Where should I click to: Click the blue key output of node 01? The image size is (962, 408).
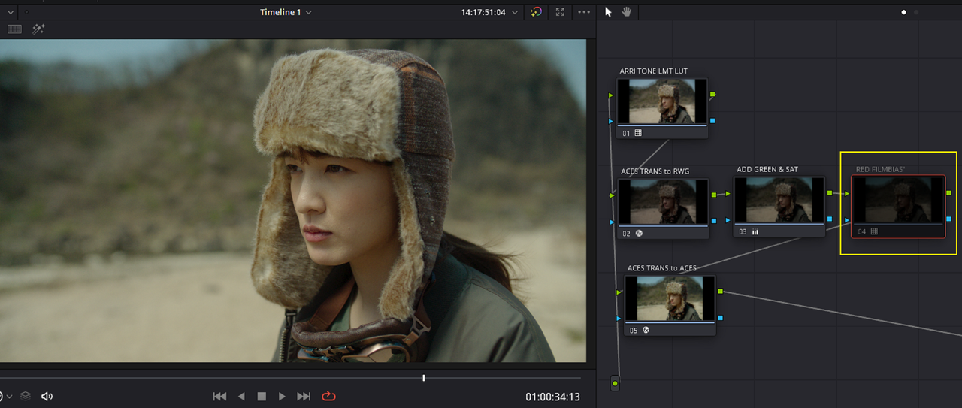[712, 120]
